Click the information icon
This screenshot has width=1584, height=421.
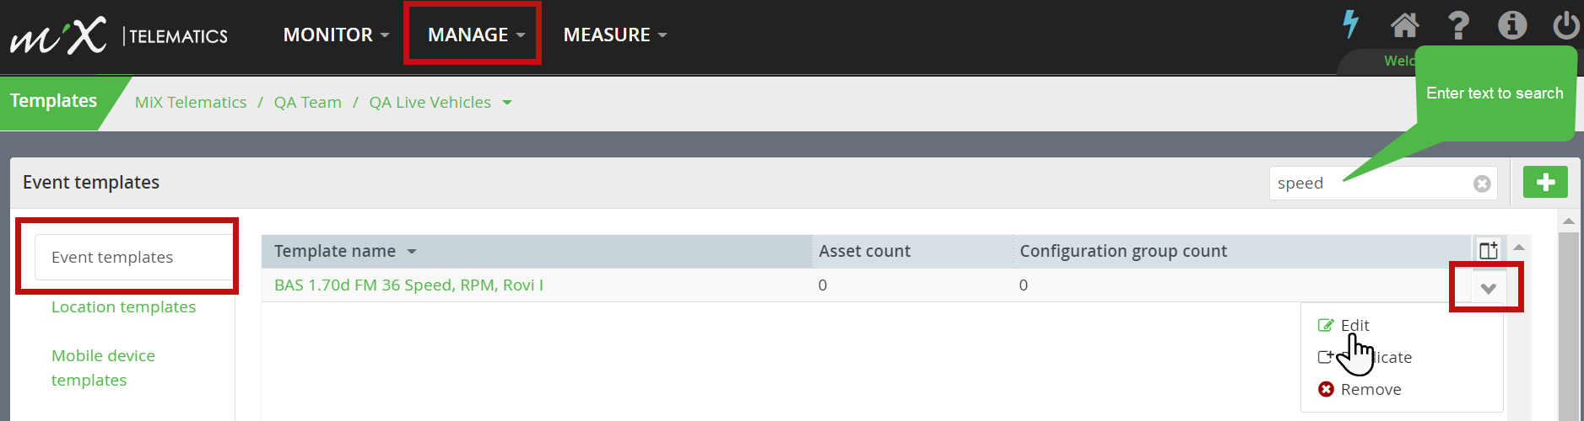(1512, 25)
